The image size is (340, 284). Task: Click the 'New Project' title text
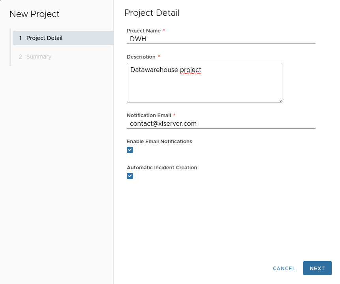click(x=34, y=14)
